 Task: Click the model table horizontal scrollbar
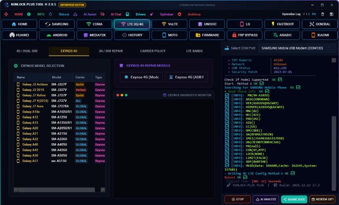56,190
